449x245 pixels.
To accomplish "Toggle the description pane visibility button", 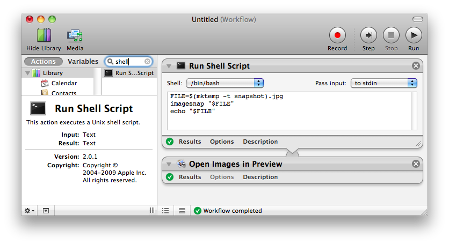I will point(46,211).
